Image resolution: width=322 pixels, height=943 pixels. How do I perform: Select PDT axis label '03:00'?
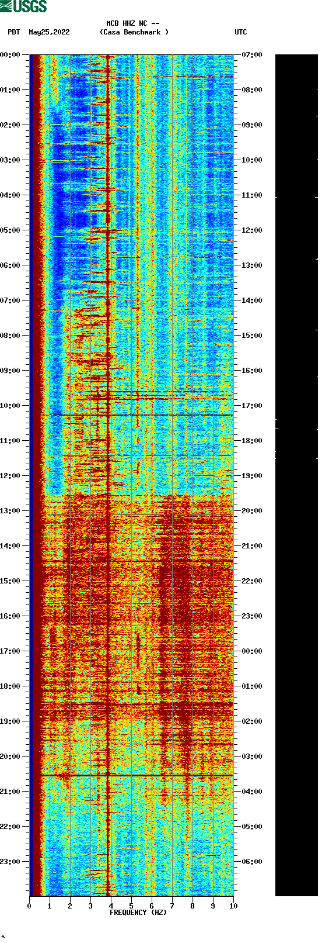pos(10,160)
